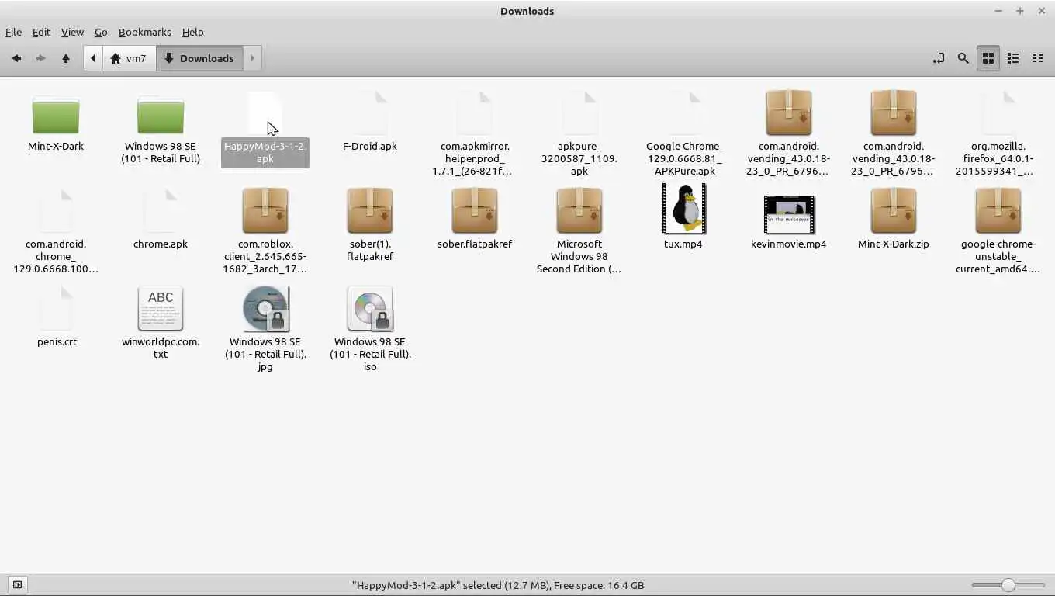
Task: Select google-chrome-unstable_current_amd64 package
Action: tap(998, 231)
